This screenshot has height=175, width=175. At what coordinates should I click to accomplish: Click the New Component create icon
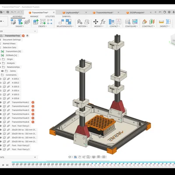[x=36, y=22]
